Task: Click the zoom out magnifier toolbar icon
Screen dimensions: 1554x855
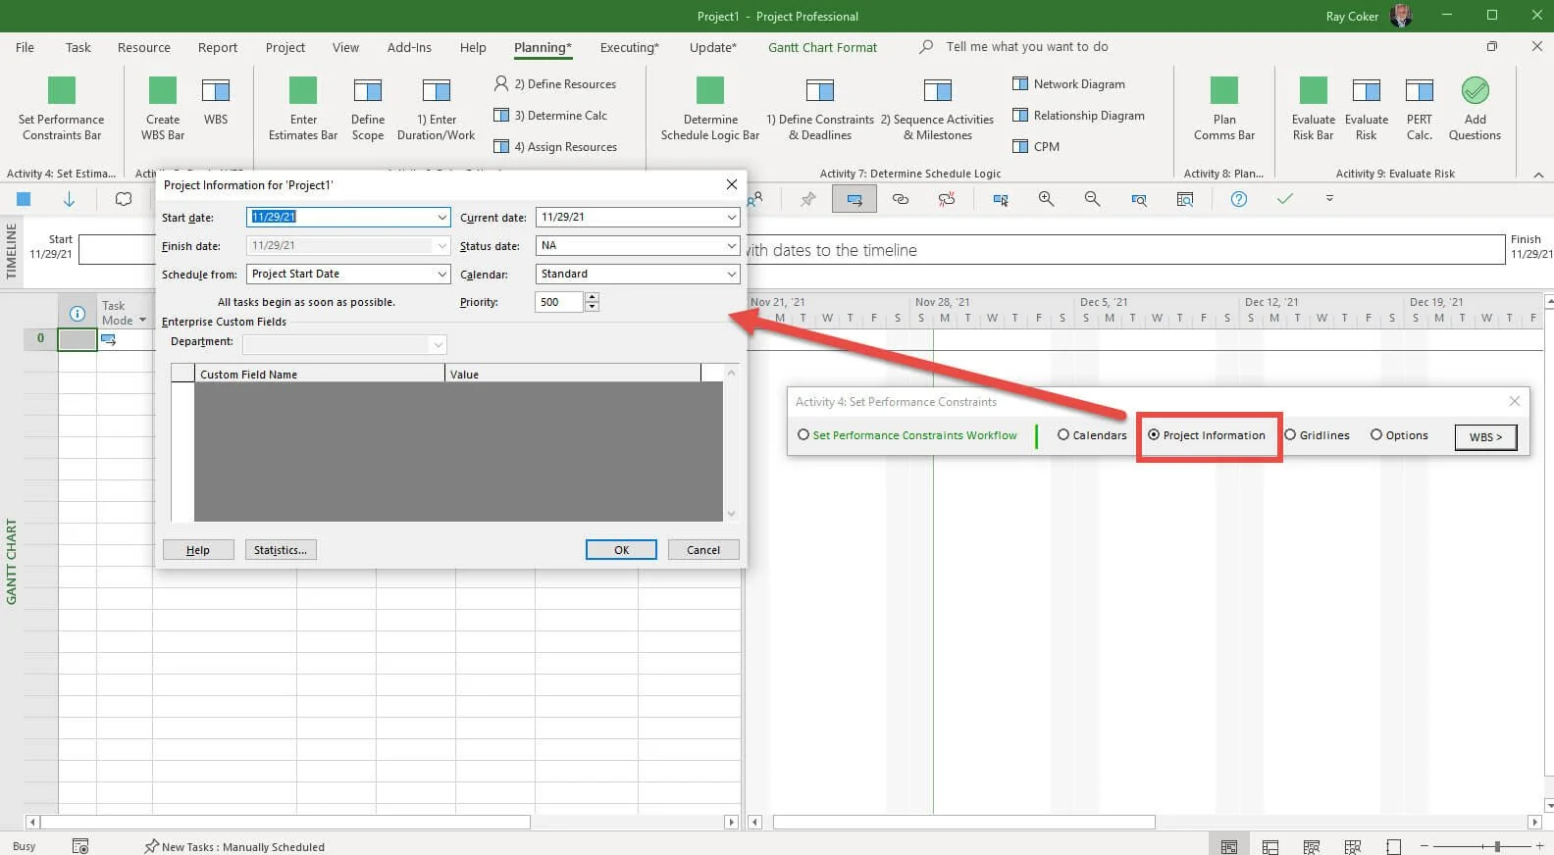Action: (1092, 199)
